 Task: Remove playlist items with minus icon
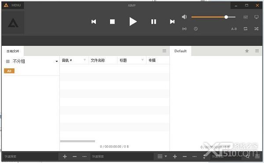point(185,156)
